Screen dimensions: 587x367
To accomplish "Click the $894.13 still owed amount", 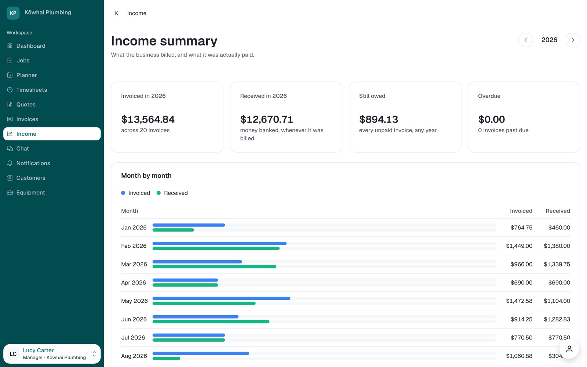I will point(379,119).
